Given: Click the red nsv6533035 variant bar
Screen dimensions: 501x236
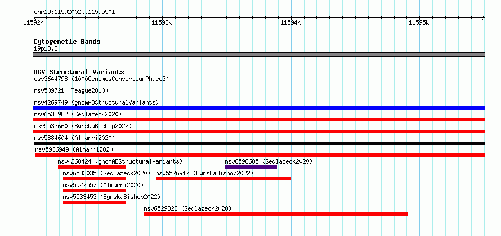Looking at the screenshot, I should click(x=94, y=179).
